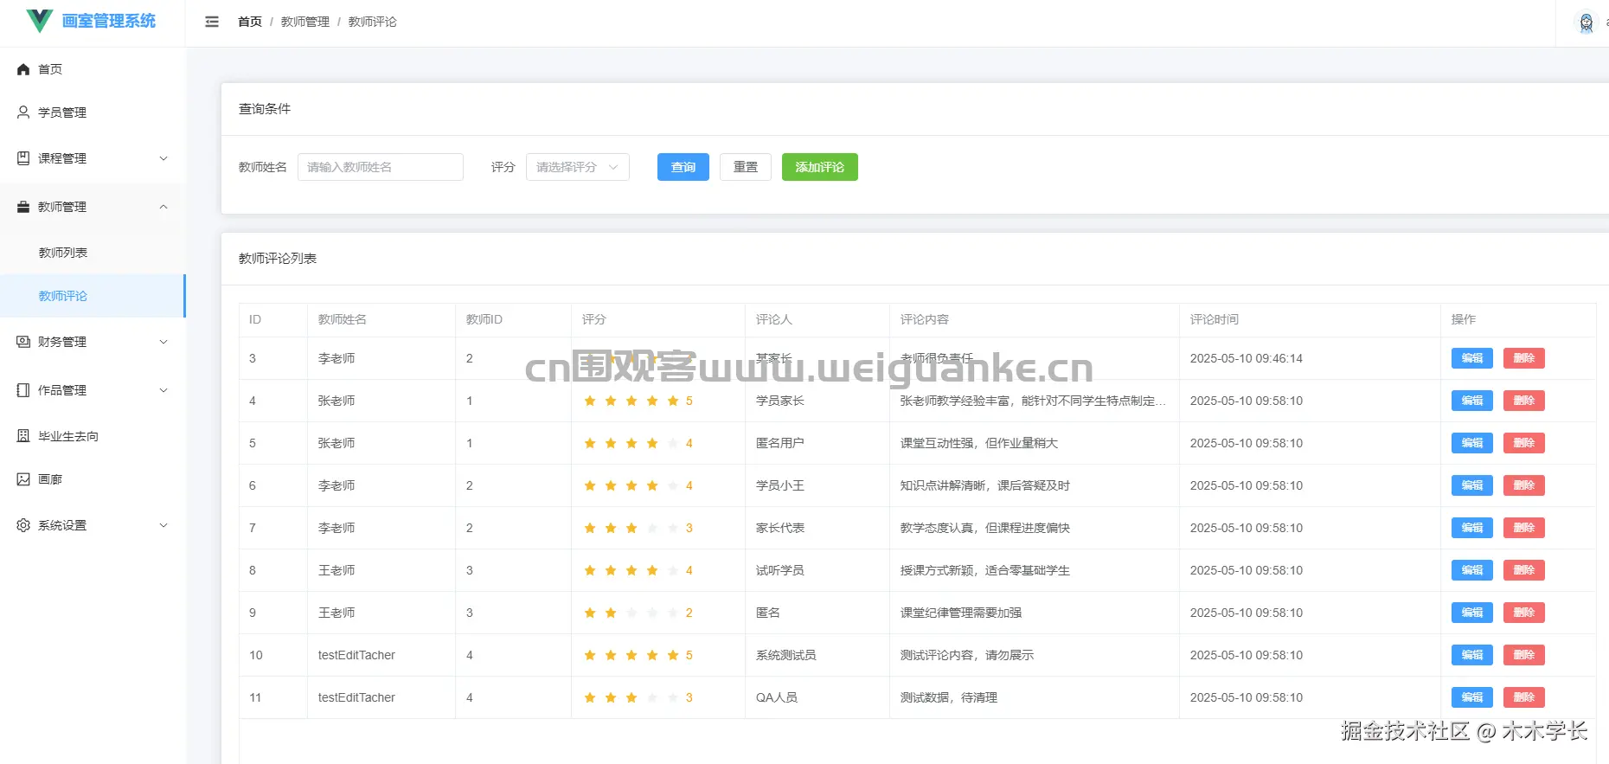
Task: Click the gear icon beside 系统设置
Action: [23, 525]
